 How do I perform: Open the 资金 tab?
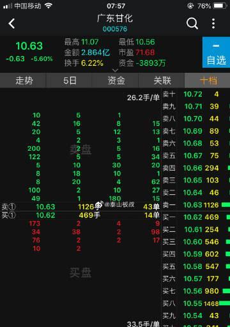[116, 80]
